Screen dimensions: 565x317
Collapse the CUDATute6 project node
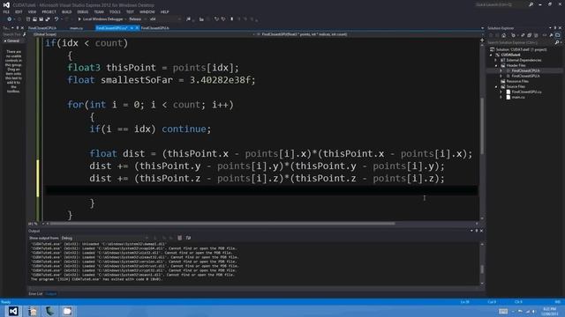point(491,55)
